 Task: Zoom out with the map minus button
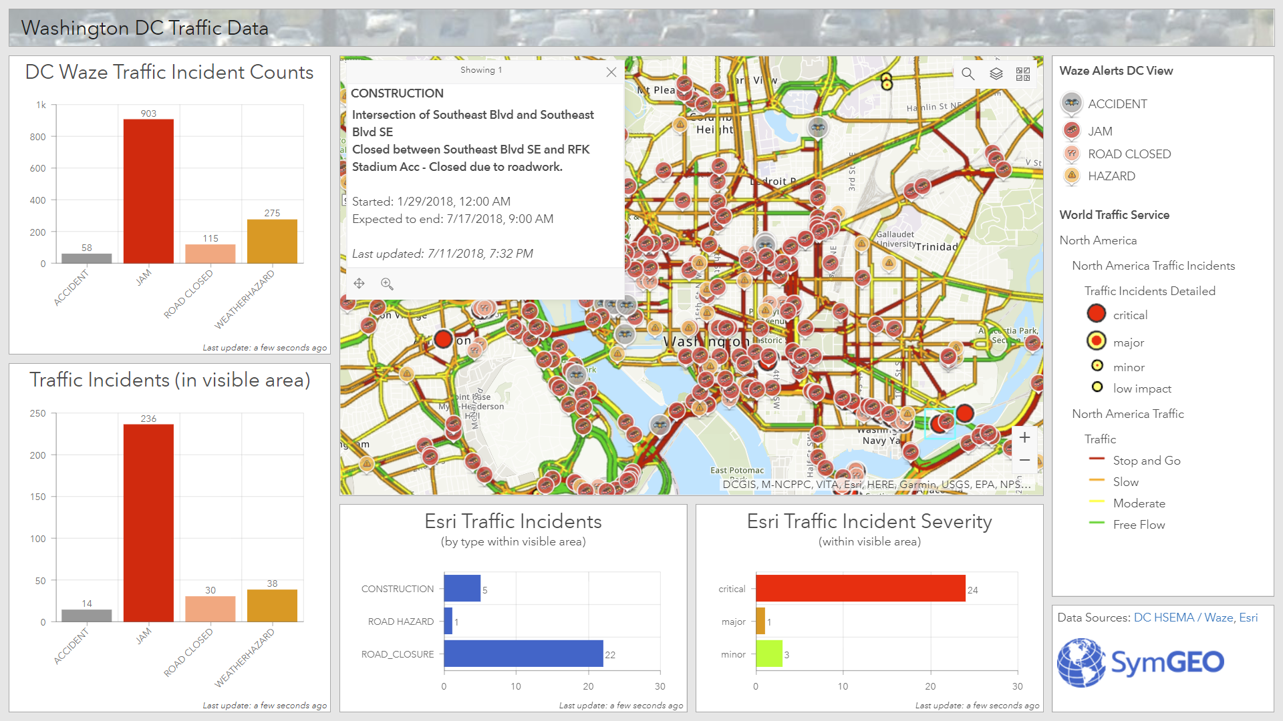click(1024, 459)
